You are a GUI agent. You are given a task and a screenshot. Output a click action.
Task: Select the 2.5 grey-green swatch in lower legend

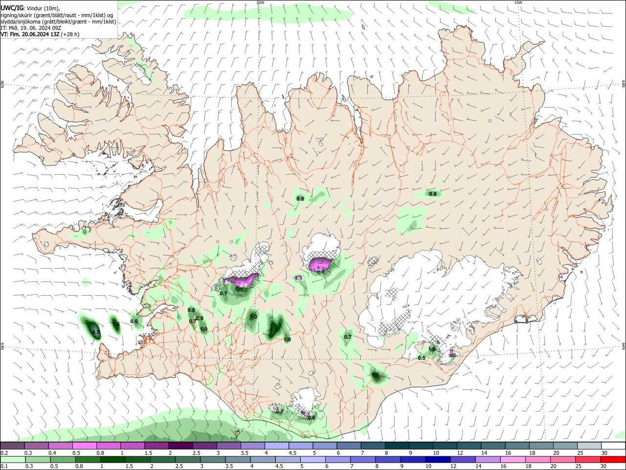click(187, 459)
